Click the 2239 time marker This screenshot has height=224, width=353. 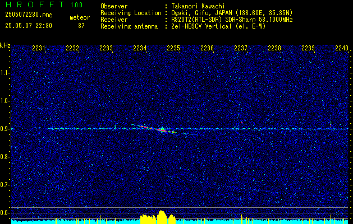coord(308,48)
